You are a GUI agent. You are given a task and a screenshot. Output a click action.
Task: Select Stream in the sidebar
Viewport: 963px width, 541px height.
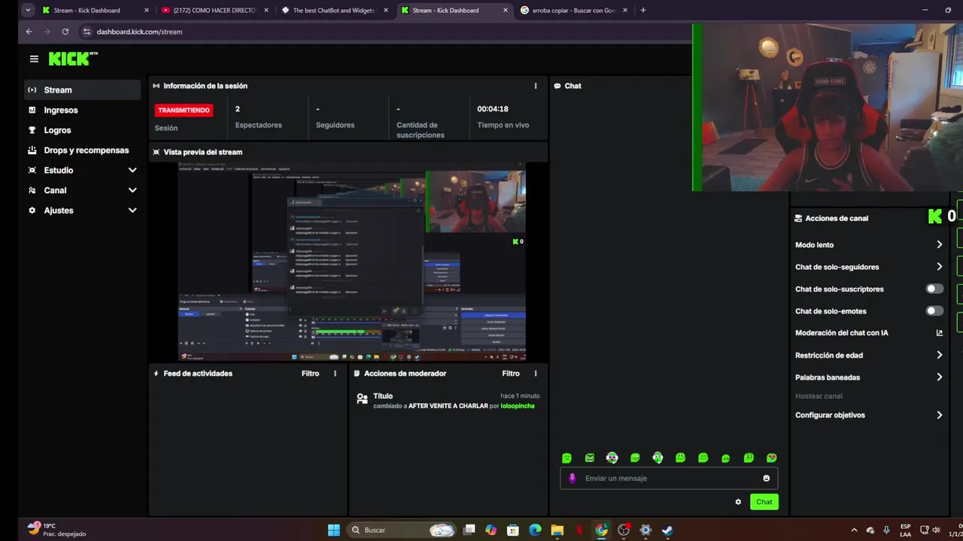[82, 90]
